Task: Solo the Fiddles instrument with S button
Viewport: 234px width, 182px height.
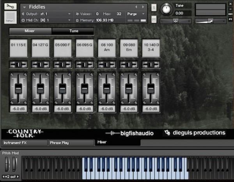Action: point(154,8)
